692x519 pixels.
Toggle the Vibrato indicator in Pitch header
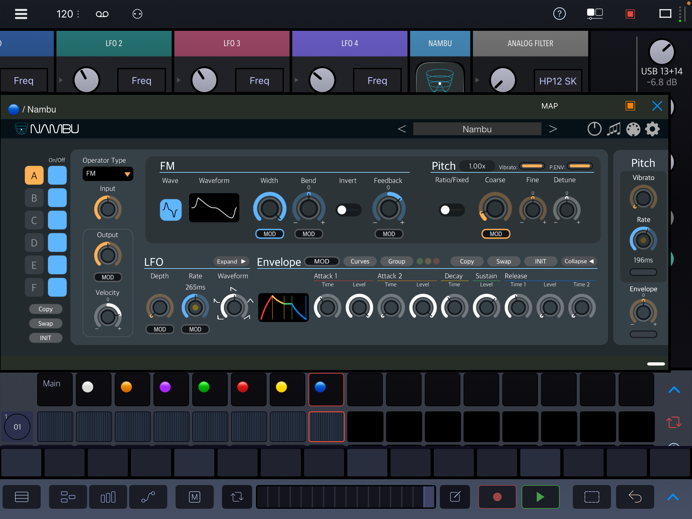pyautogui.click(x=532, y=166)
